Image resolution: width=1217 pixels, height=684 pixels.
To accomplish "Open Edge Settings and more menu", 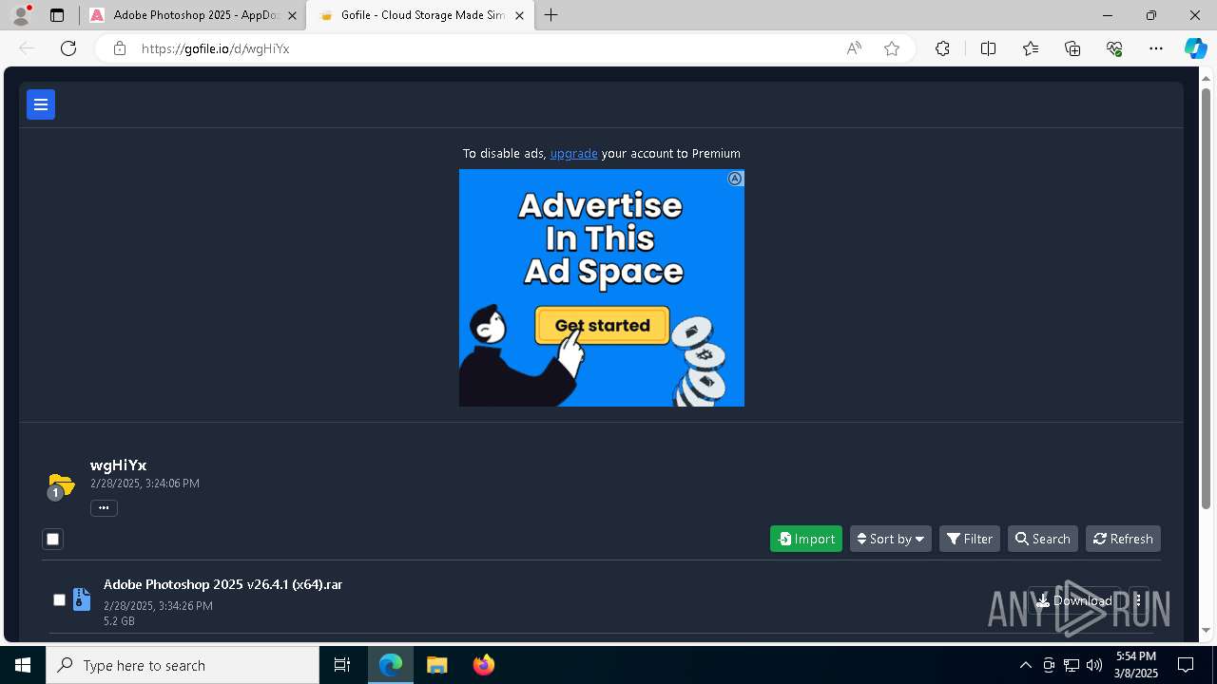I will click(1156, 48).
